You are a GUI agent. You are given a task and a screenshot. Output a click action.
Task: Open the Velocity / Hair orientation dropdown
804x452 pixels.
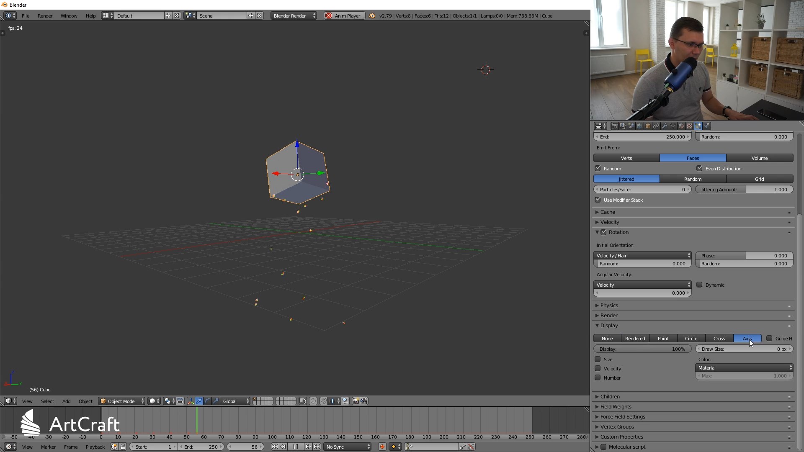coord(642,256)
